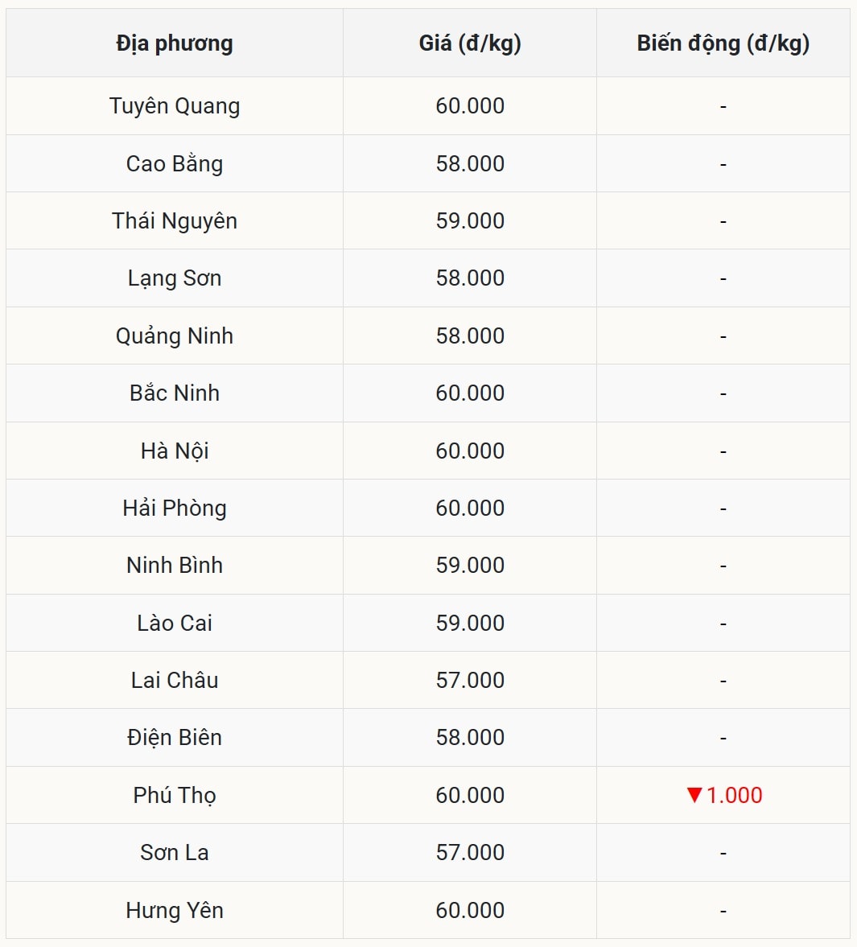This screenshot has width=857, height=947.
Task: Click the Thái Nguyên location cell
Action: click(175, 221)
